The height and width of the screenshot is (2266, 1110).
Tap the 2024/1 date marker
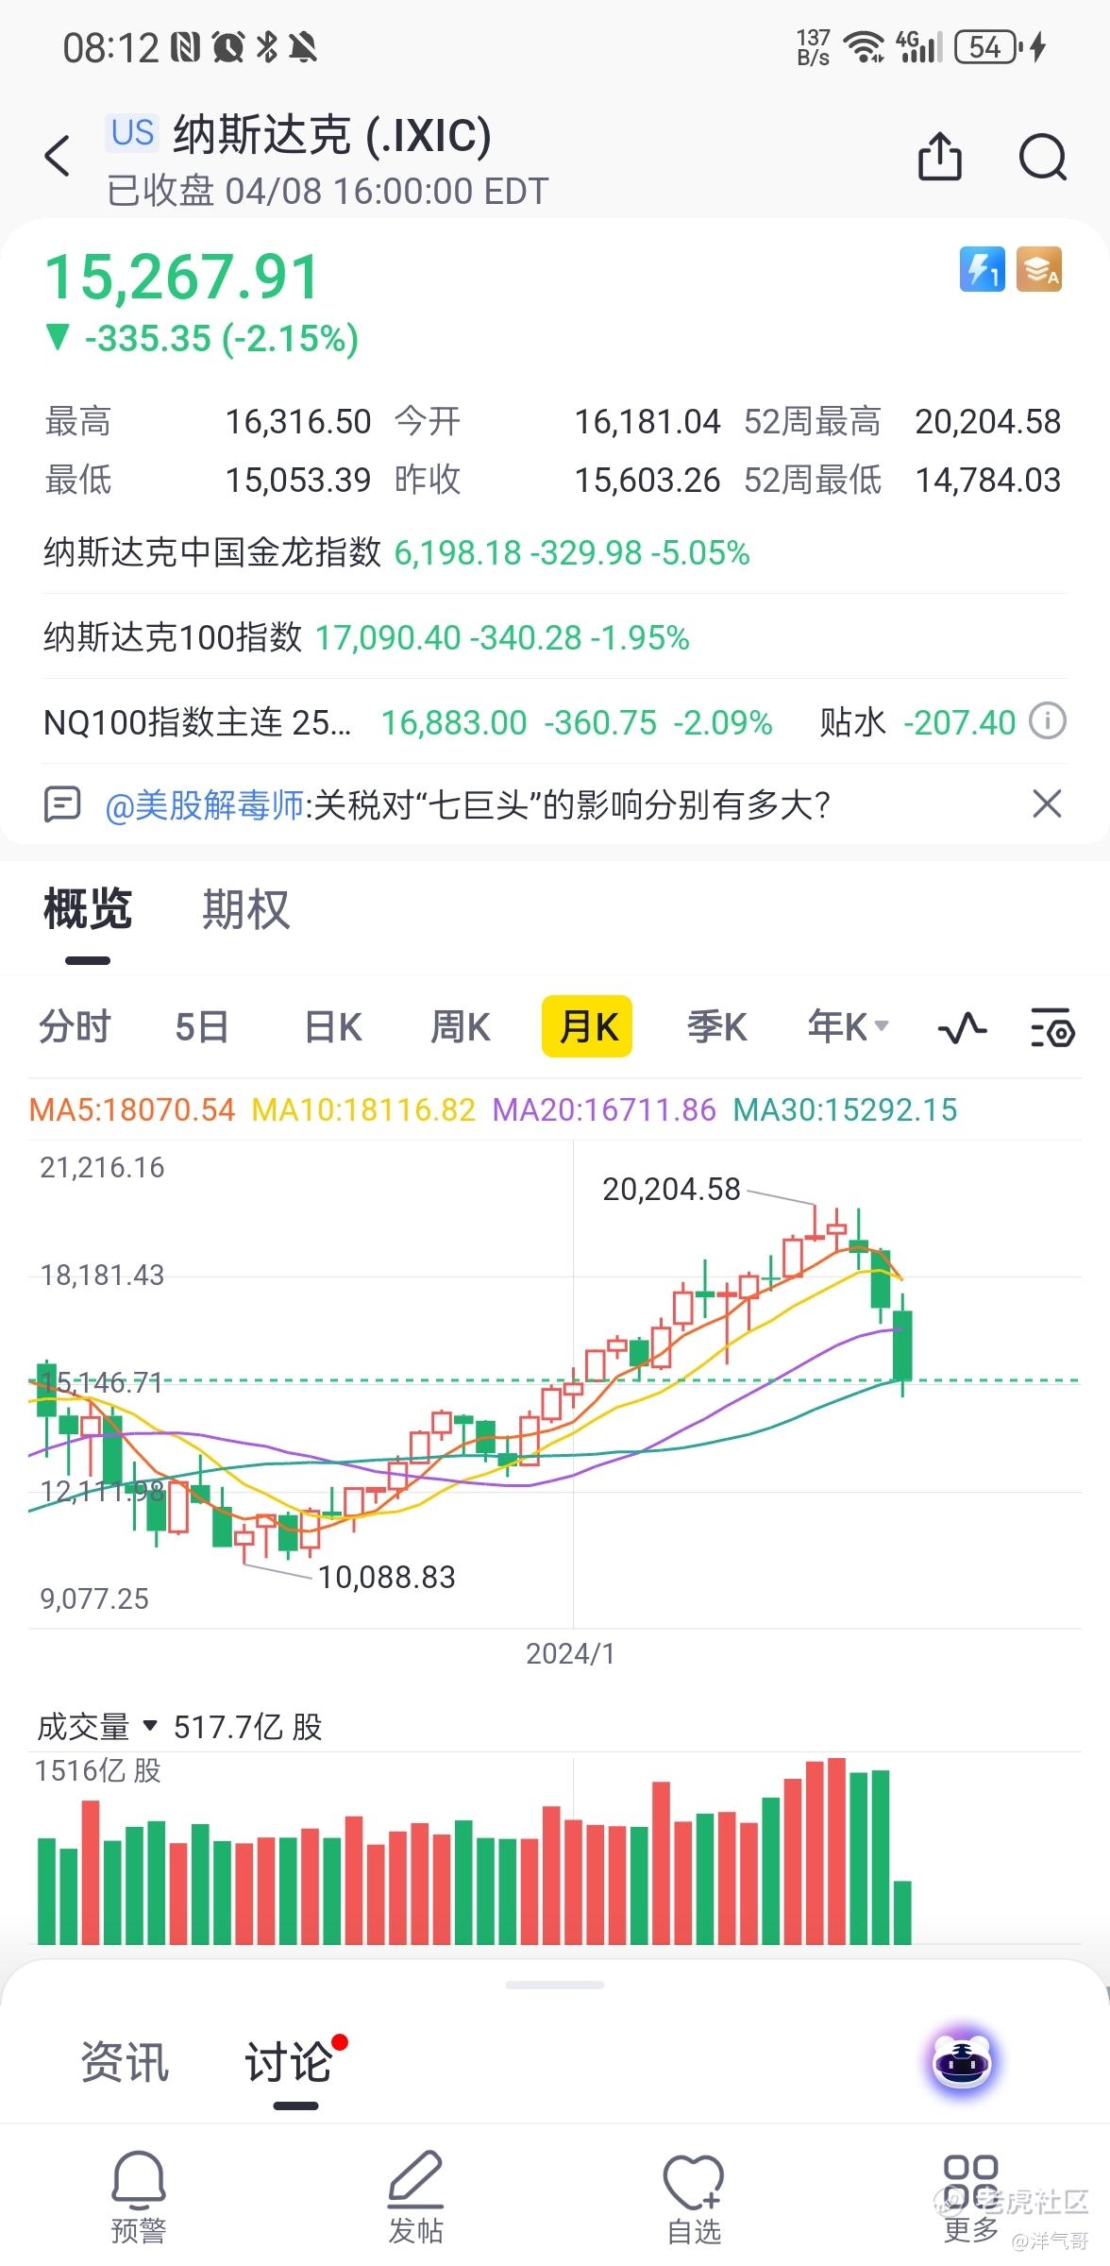[570, 1653]
